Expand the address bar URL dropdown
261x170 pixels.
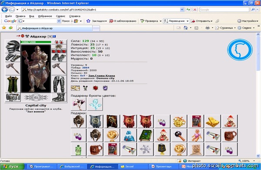[182, 10]
